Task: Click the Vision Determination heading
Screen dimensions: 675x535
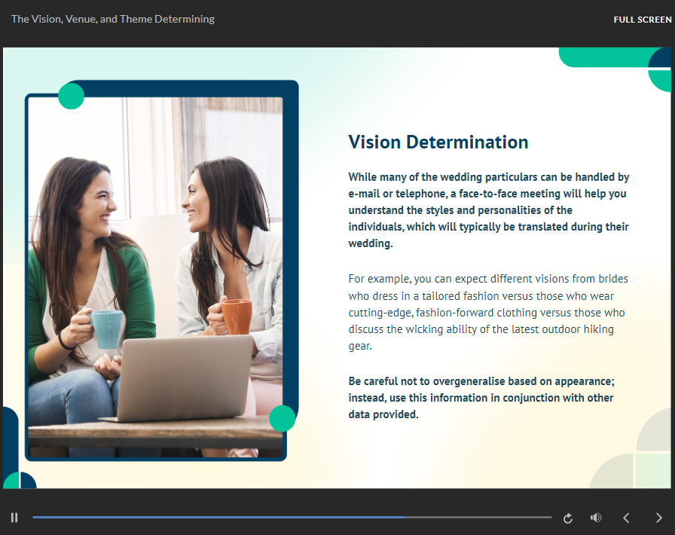Action: 438,142
